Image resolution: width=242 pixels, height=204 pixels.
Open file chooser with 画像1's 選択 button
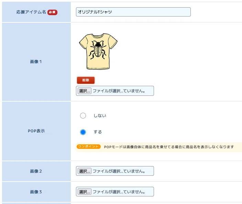85,91
